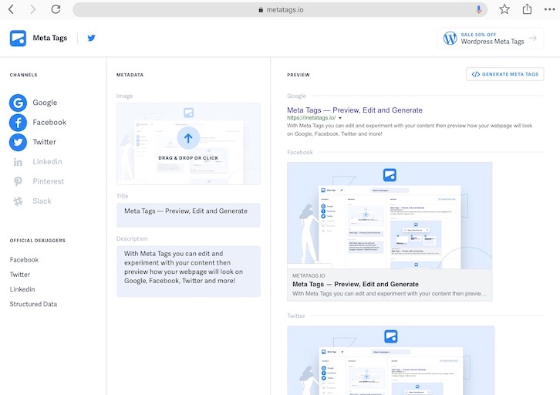Click the Meta Tags logo icon
The image size is (560, 395).
point(18,39)
